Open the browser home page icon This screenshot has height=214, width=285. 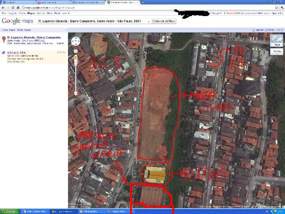click(18, 8)
